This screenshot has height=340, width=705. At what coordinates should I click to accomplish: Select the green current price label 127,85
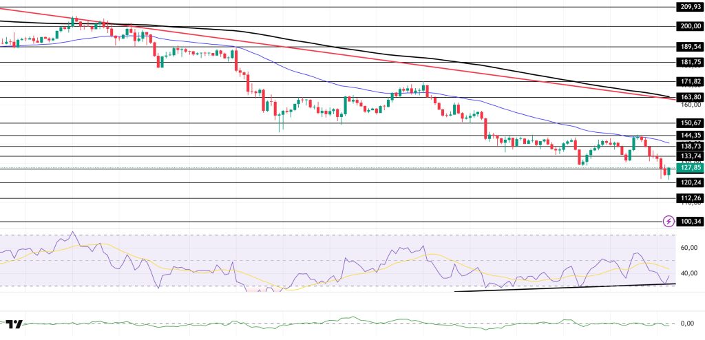(689, 168)
